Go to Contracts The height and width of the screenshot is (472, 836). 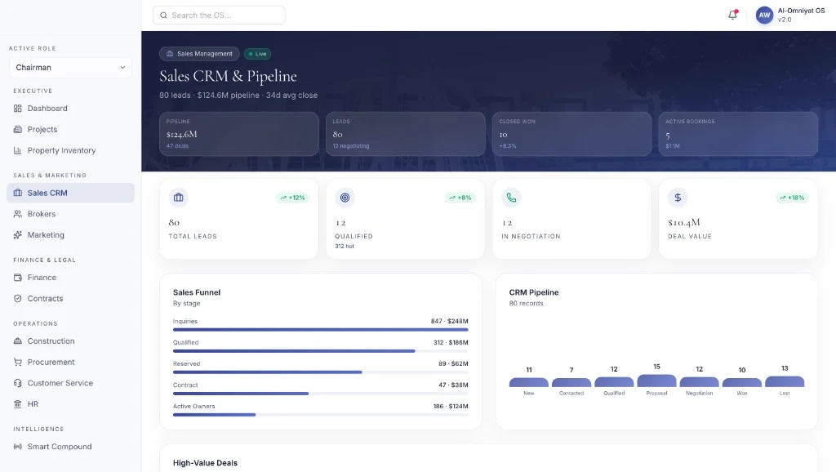pos(70,298)
